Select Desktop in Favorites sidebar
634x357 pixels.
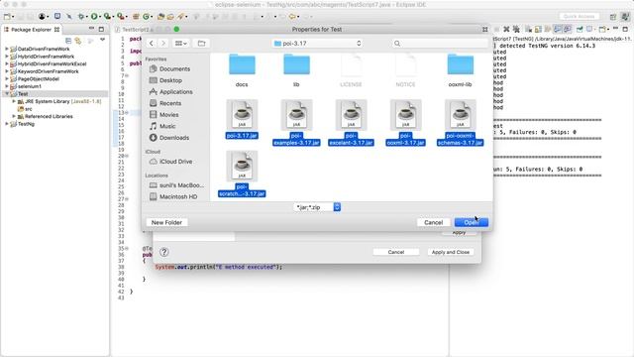[x=170, y=80]
